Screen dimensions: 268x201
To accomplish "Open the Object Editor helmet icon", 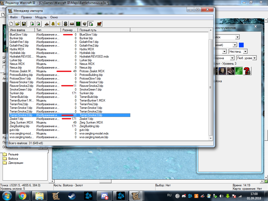I will point(65,24).
